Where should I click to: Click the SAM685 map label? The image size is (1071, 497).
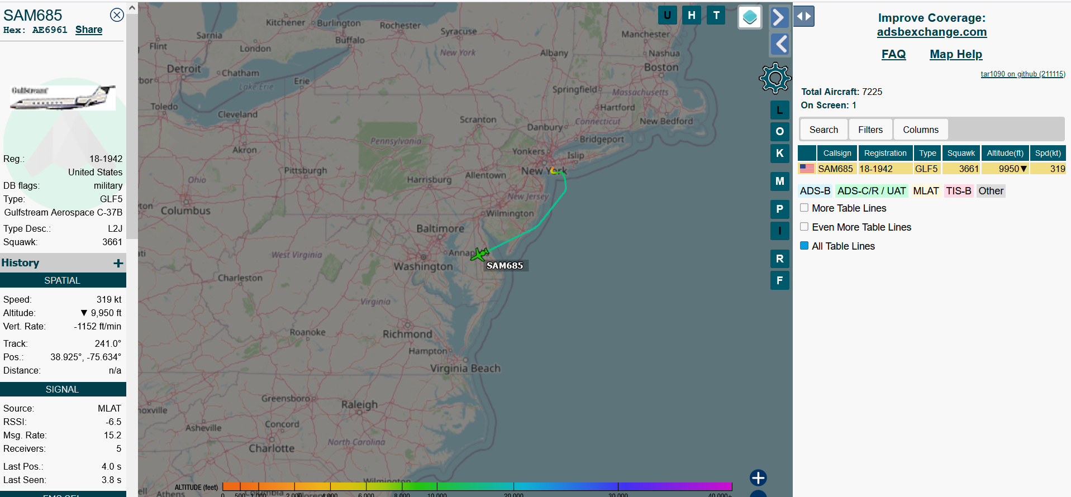click(505, 266)
